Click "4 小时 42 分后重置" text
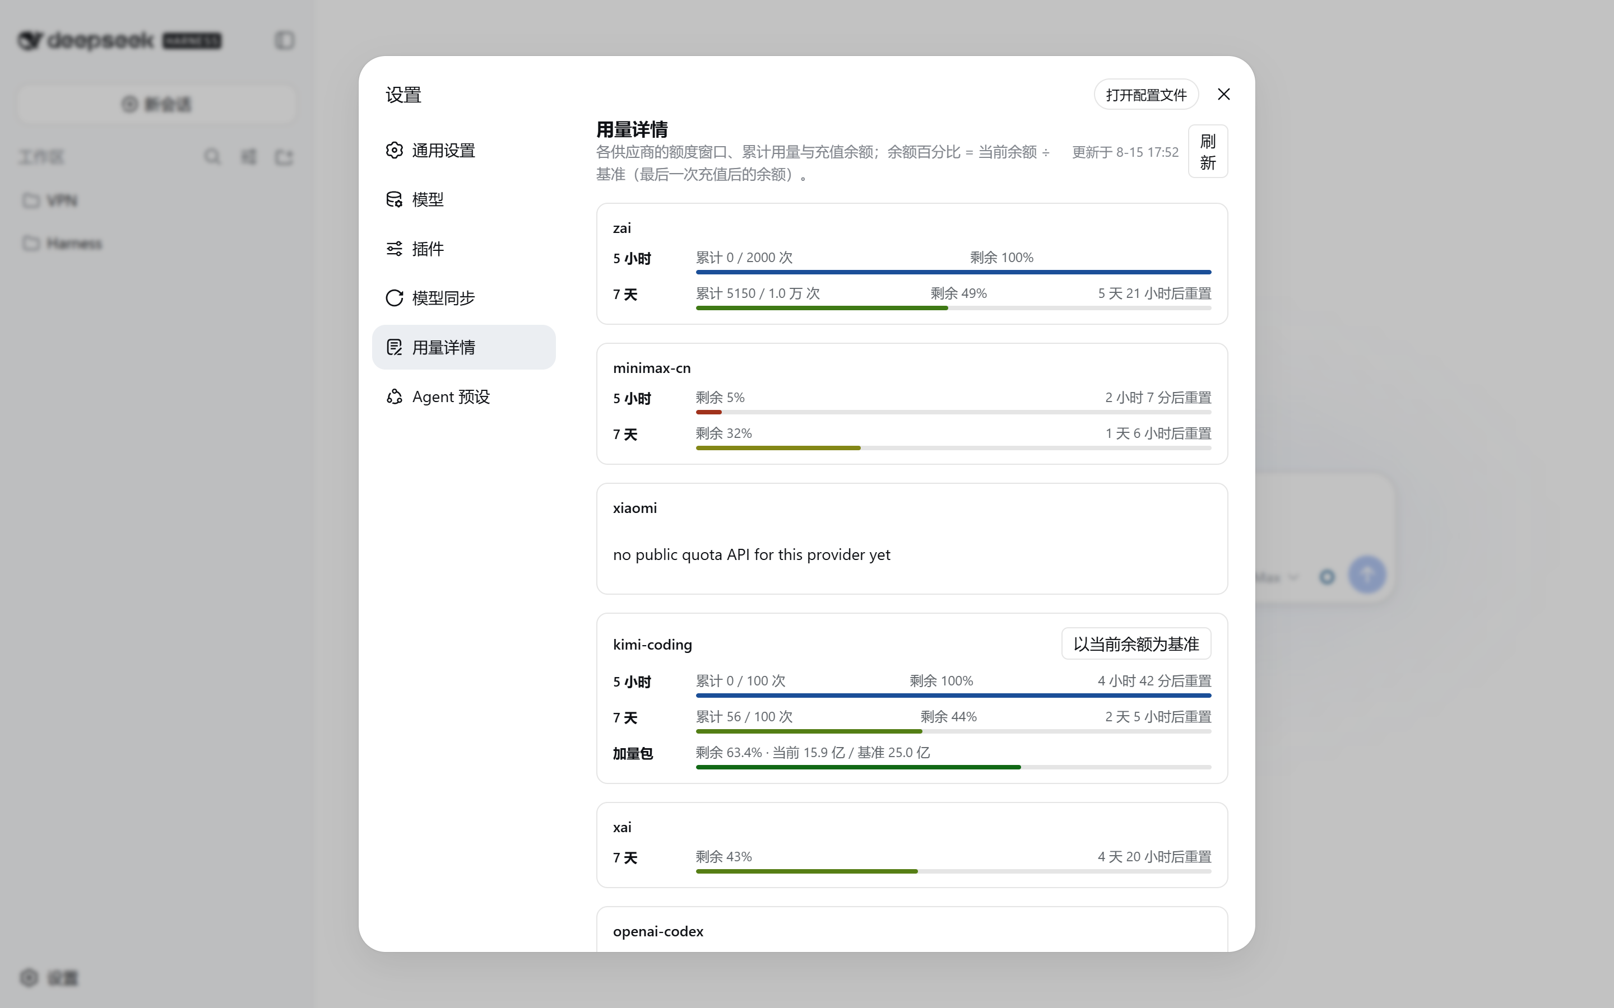 1154,680
